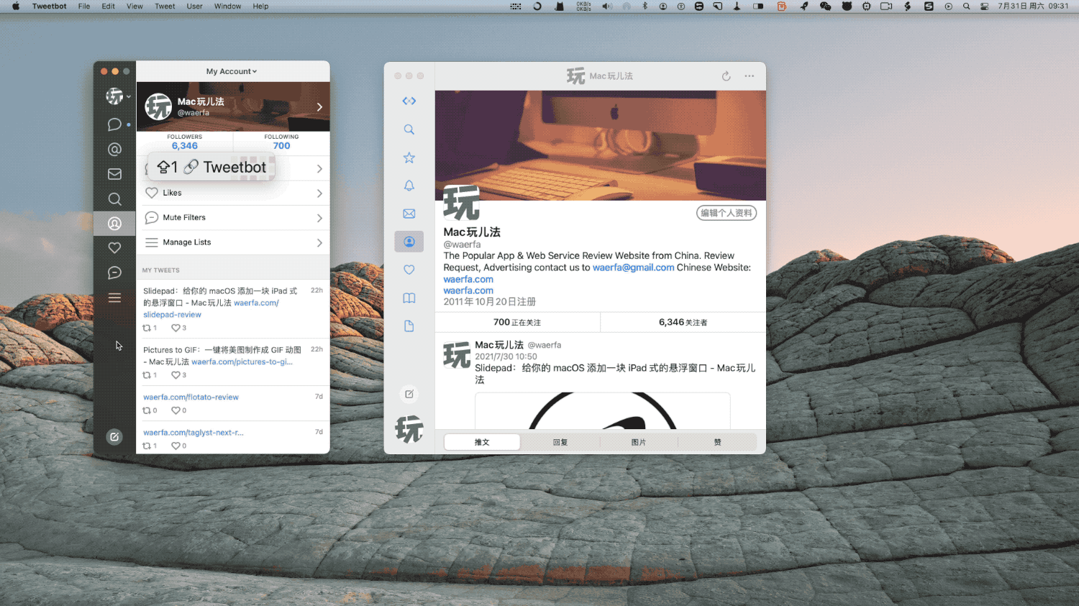The width and height of the screenshot is (1079, 606).
Task: Open star icon in right window sidebar
Action: click(x=409, y=157)
